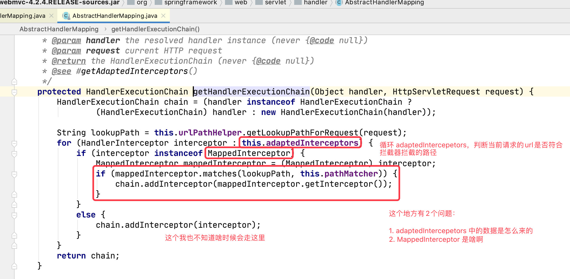
Task: Click urlPathHelper field reference
Action: (x=210, y=133)
